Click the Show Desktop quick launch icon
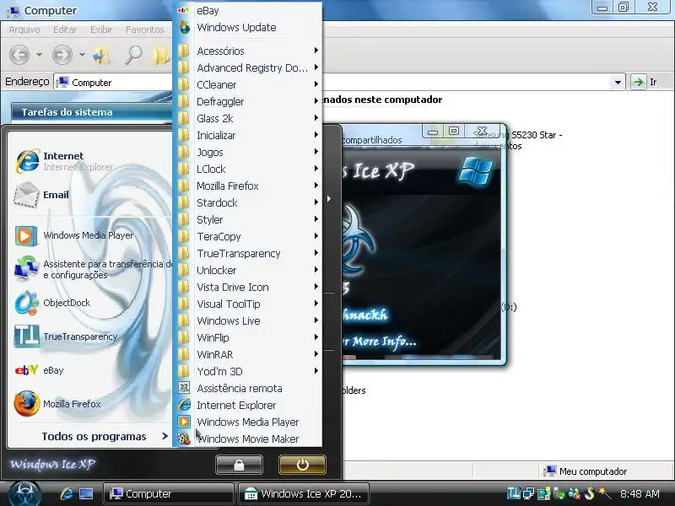The image size is (675, 506). (86, 493)
